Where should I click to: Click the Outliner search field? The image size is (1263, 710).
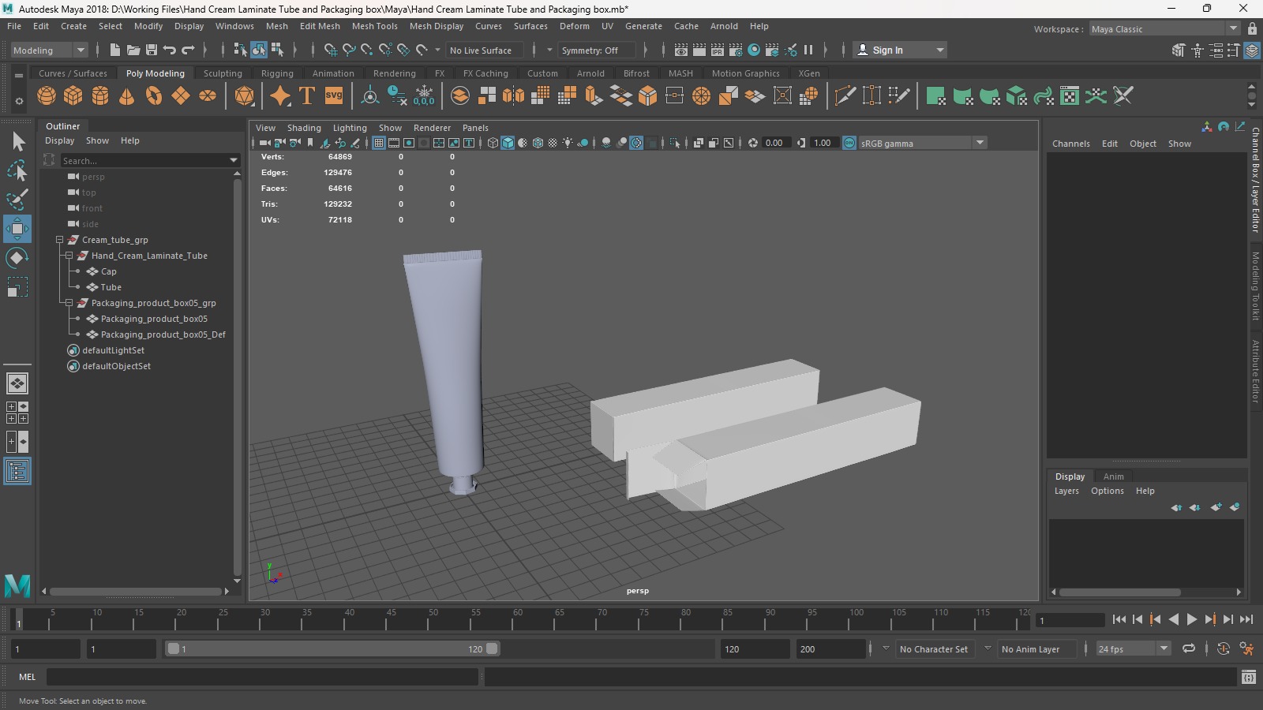[x=144, y=160]
